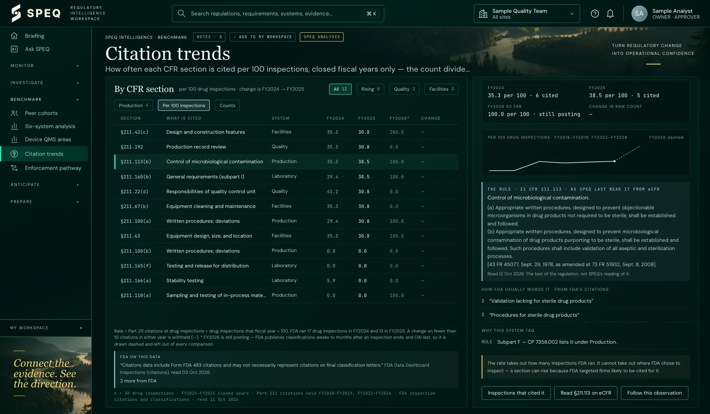710x414 pixels.
Task: Open notifications bell icon
Action: (x=610, y=13)
